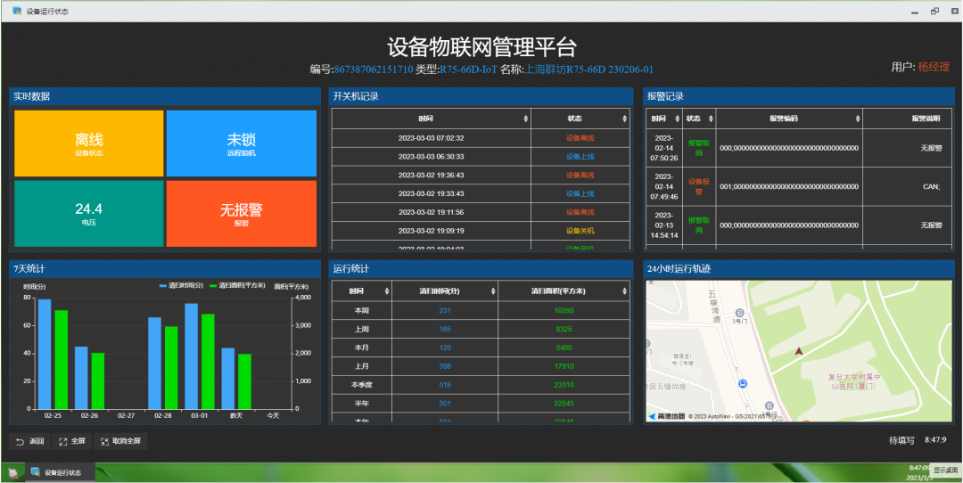Click the 返回 (back) button
Screen dimensions: 963x483
click(x=29, y=441)
